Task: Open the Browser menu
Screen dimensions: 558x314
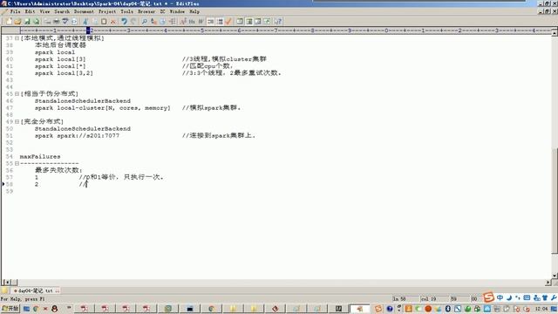Action: pos(146,11)
